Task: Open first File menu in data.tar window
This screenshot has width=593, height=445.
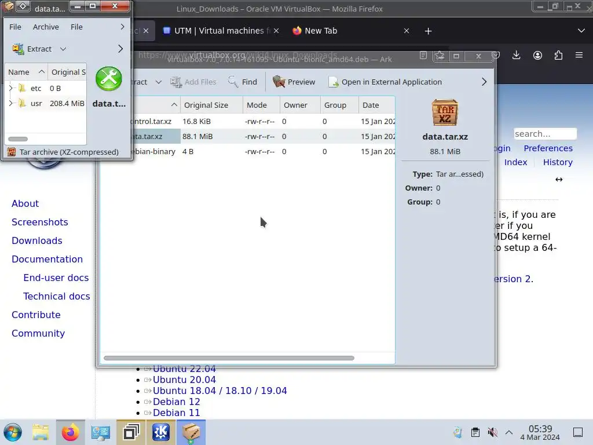Action: tap(15, 27)
